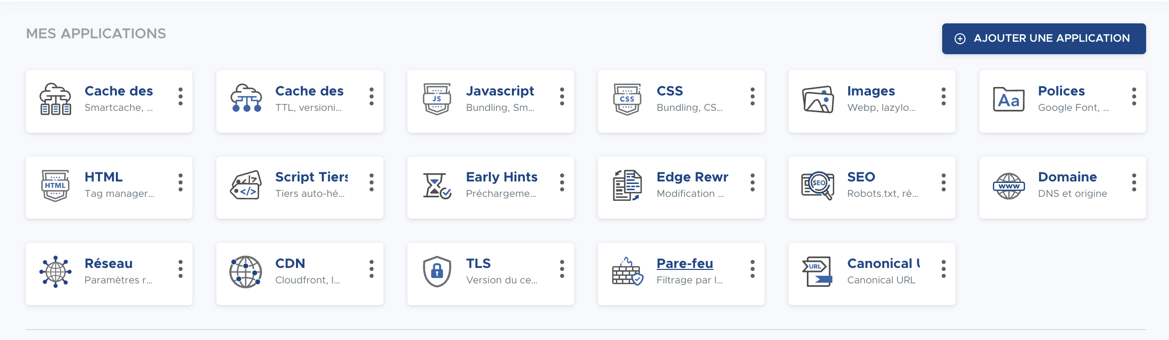
Task: Open the Images card three-dot menu
Action: point(944,96)
